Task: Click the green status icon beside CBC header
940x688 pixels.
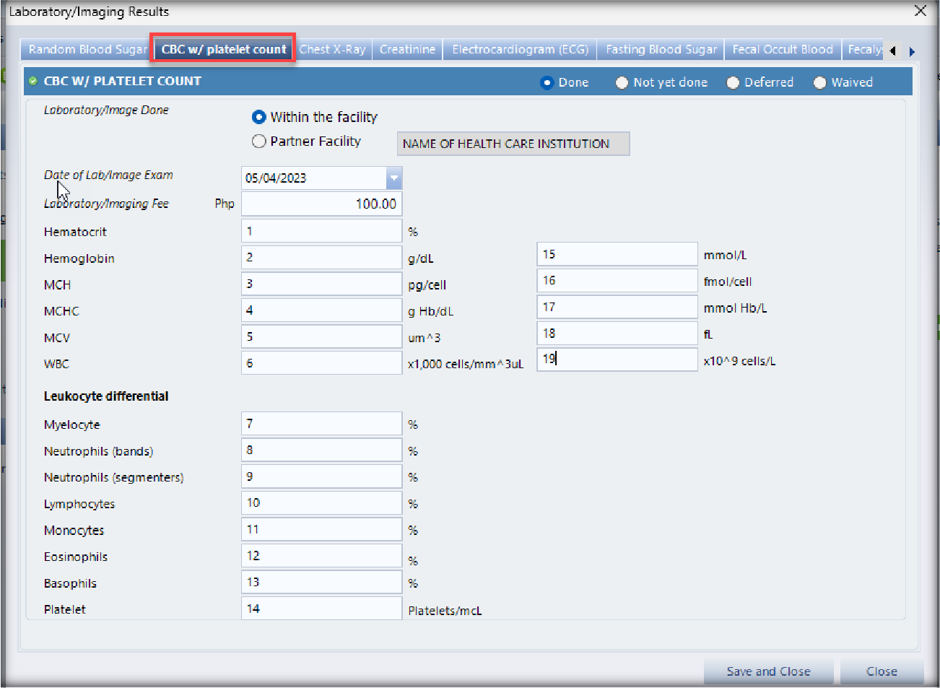Action: pos(32,81)
